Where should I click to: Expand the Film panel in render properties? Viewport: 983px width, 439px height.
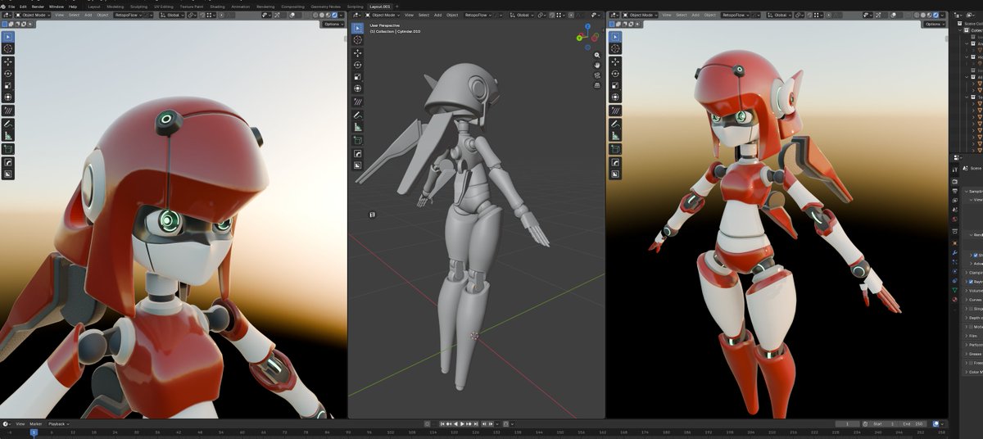tap(972, 335)
